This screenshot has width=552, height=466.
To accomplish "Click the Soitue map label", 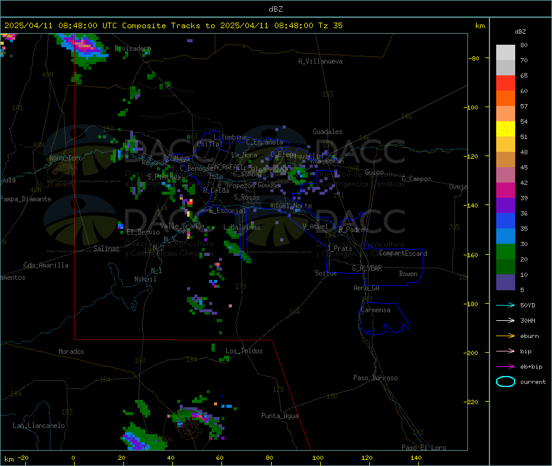I will coord(326,273).
